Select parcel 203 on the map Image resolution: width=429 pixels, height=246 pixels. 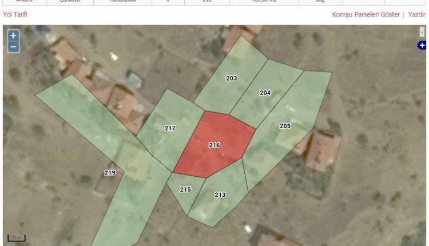click(231, 78)
